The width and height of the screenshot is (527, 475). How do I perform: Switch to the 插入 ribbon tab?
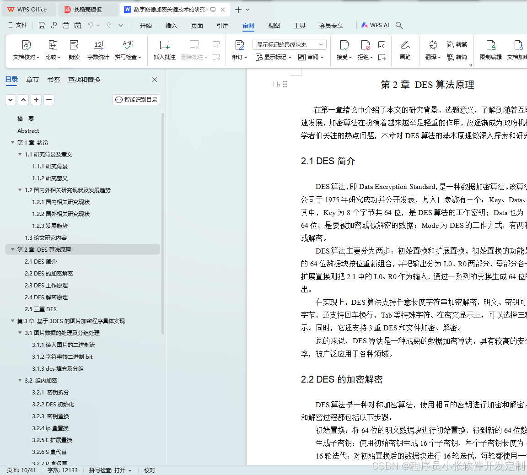172,26
